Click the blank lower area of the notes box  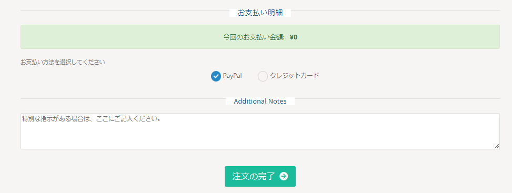260,137
